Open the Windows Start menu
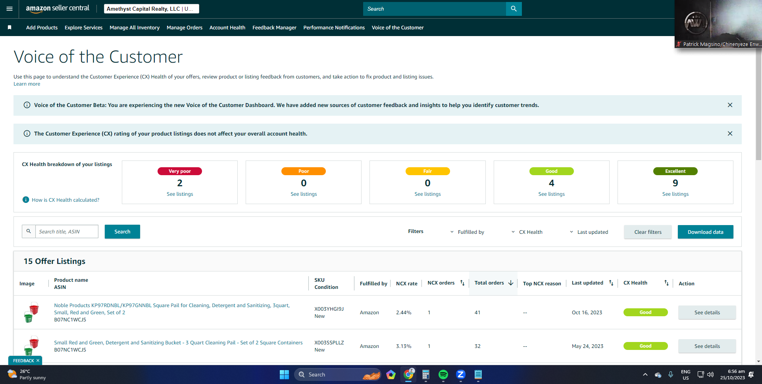Image resolution: width=762 pixels, height=384 pixels. (284, 374)
